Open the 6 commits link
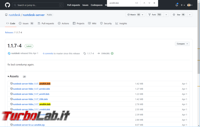Image resolution: width=200 pixels, height=127 pixels. pyautogui.click(x=48, y=54)
